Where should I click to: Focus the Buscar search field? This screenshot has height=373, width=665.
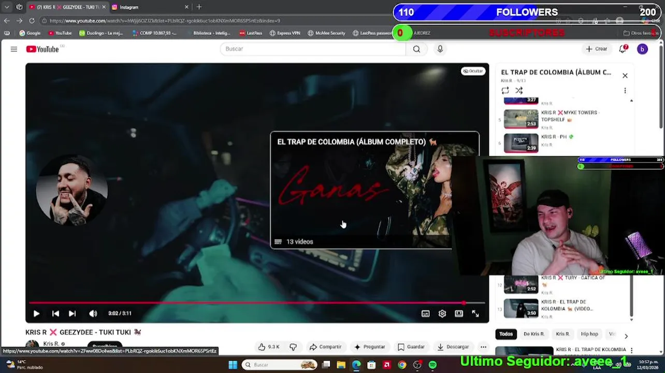(313, 49)
